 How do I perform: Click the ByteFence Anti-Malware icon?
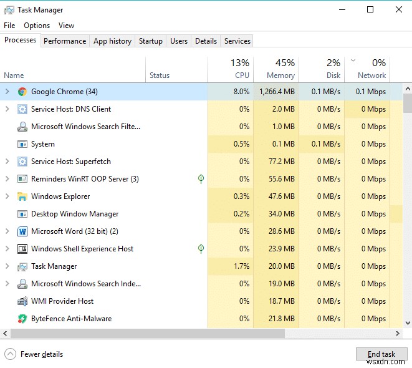pyautogui.click(x=22, y=319)
